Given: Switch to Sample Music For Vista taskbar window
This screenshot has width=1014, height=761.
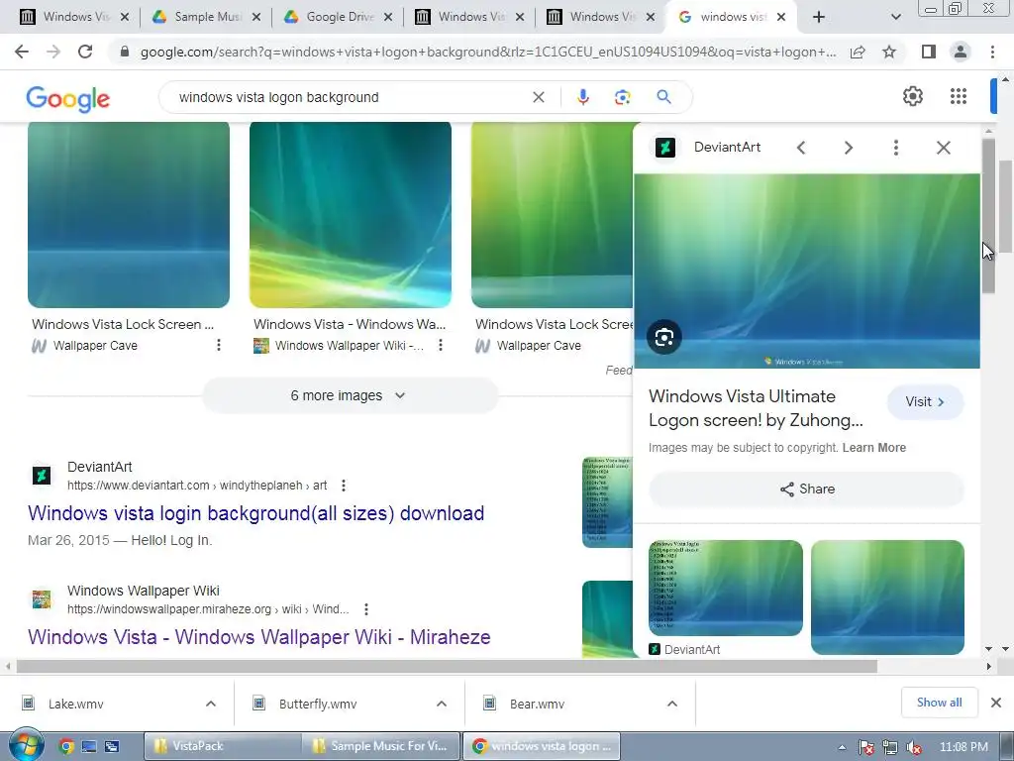Looking at the screenshot, I should click(x=381, y=746).
